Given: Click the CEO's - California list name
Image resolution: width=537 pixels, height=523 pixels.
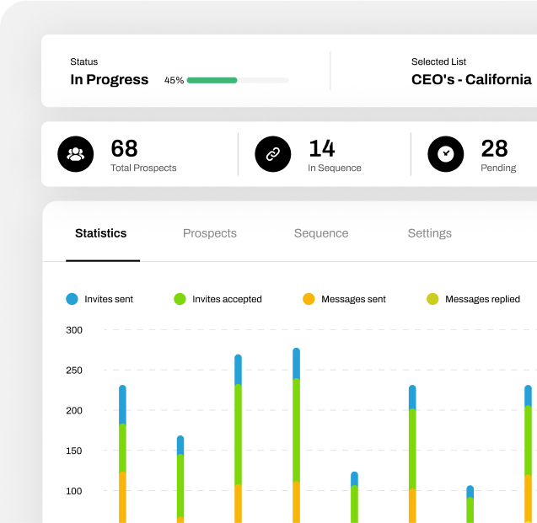Looking at the screenshot, I should point(471,80).
